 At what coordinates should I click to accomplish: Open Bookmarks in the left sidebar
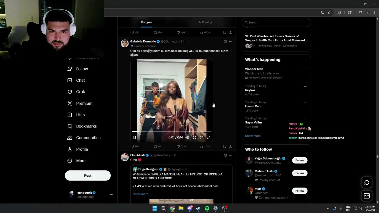82,126
